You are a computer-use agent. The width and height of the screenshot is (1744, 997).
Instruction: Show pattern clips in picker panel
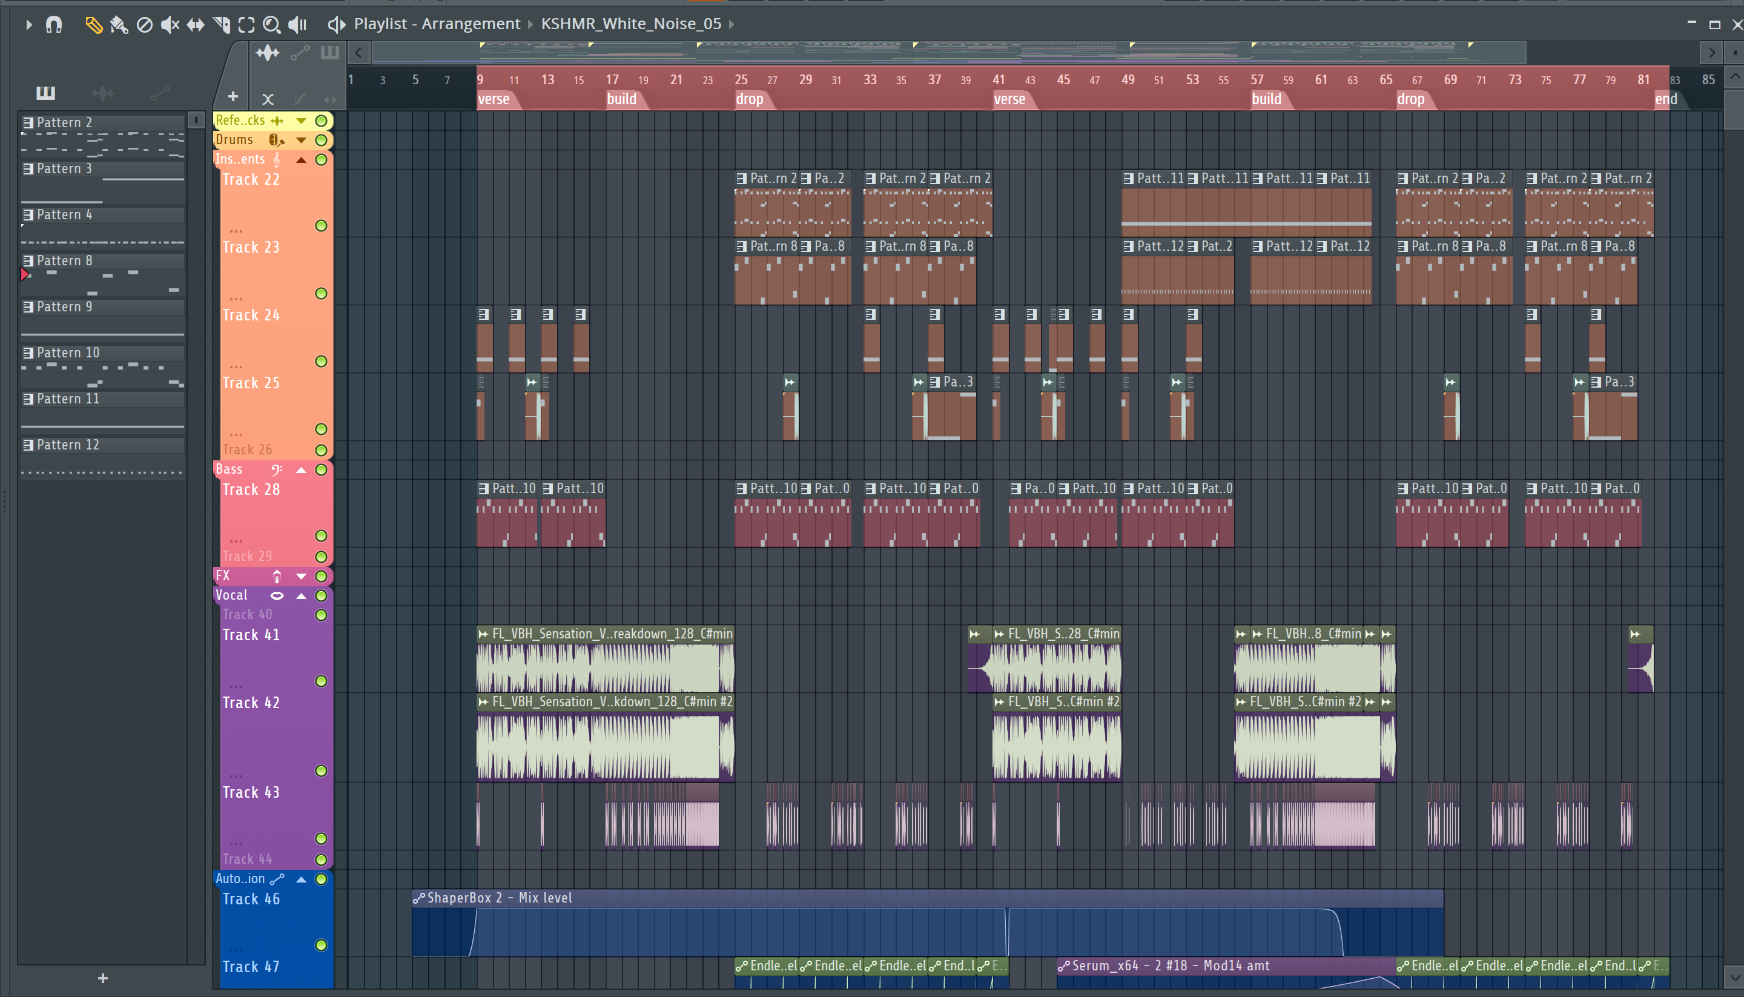[x=46, y=93]
